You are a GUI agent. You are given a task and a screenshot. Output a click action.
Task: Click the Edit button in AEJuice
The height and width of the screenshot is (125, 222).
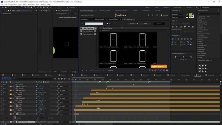point(146,24)
